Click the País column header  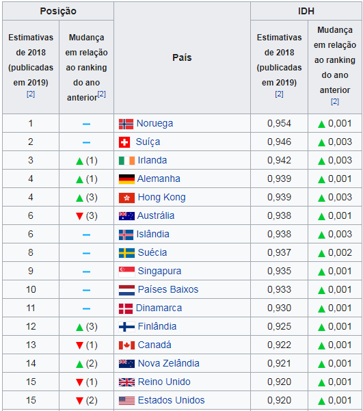pos(182,57)
